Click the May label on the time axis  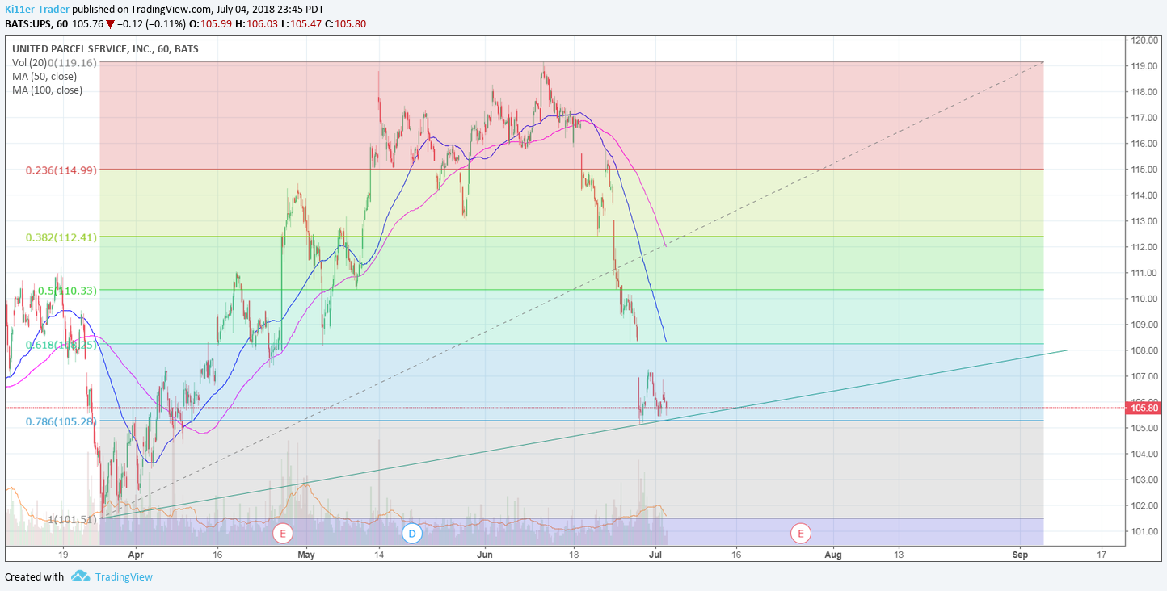tap(305, 555)
